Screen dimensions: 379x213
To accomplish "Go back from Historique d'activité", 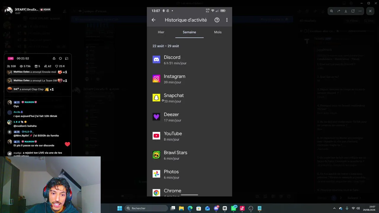I will pos(153,20).
